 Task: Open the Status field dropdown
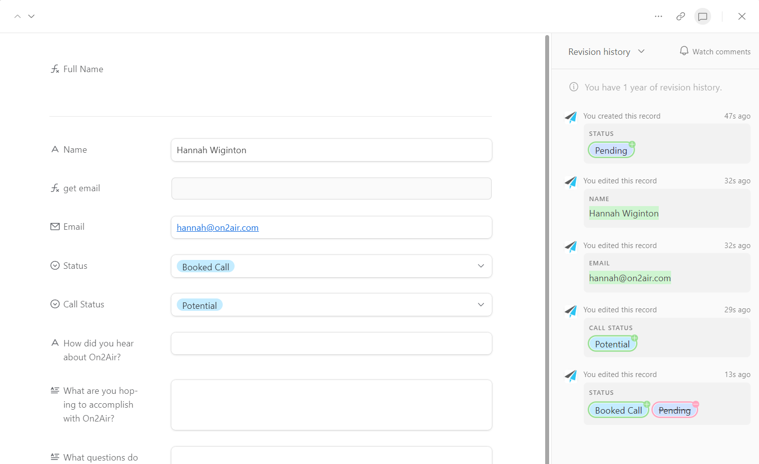coord(480,266)
